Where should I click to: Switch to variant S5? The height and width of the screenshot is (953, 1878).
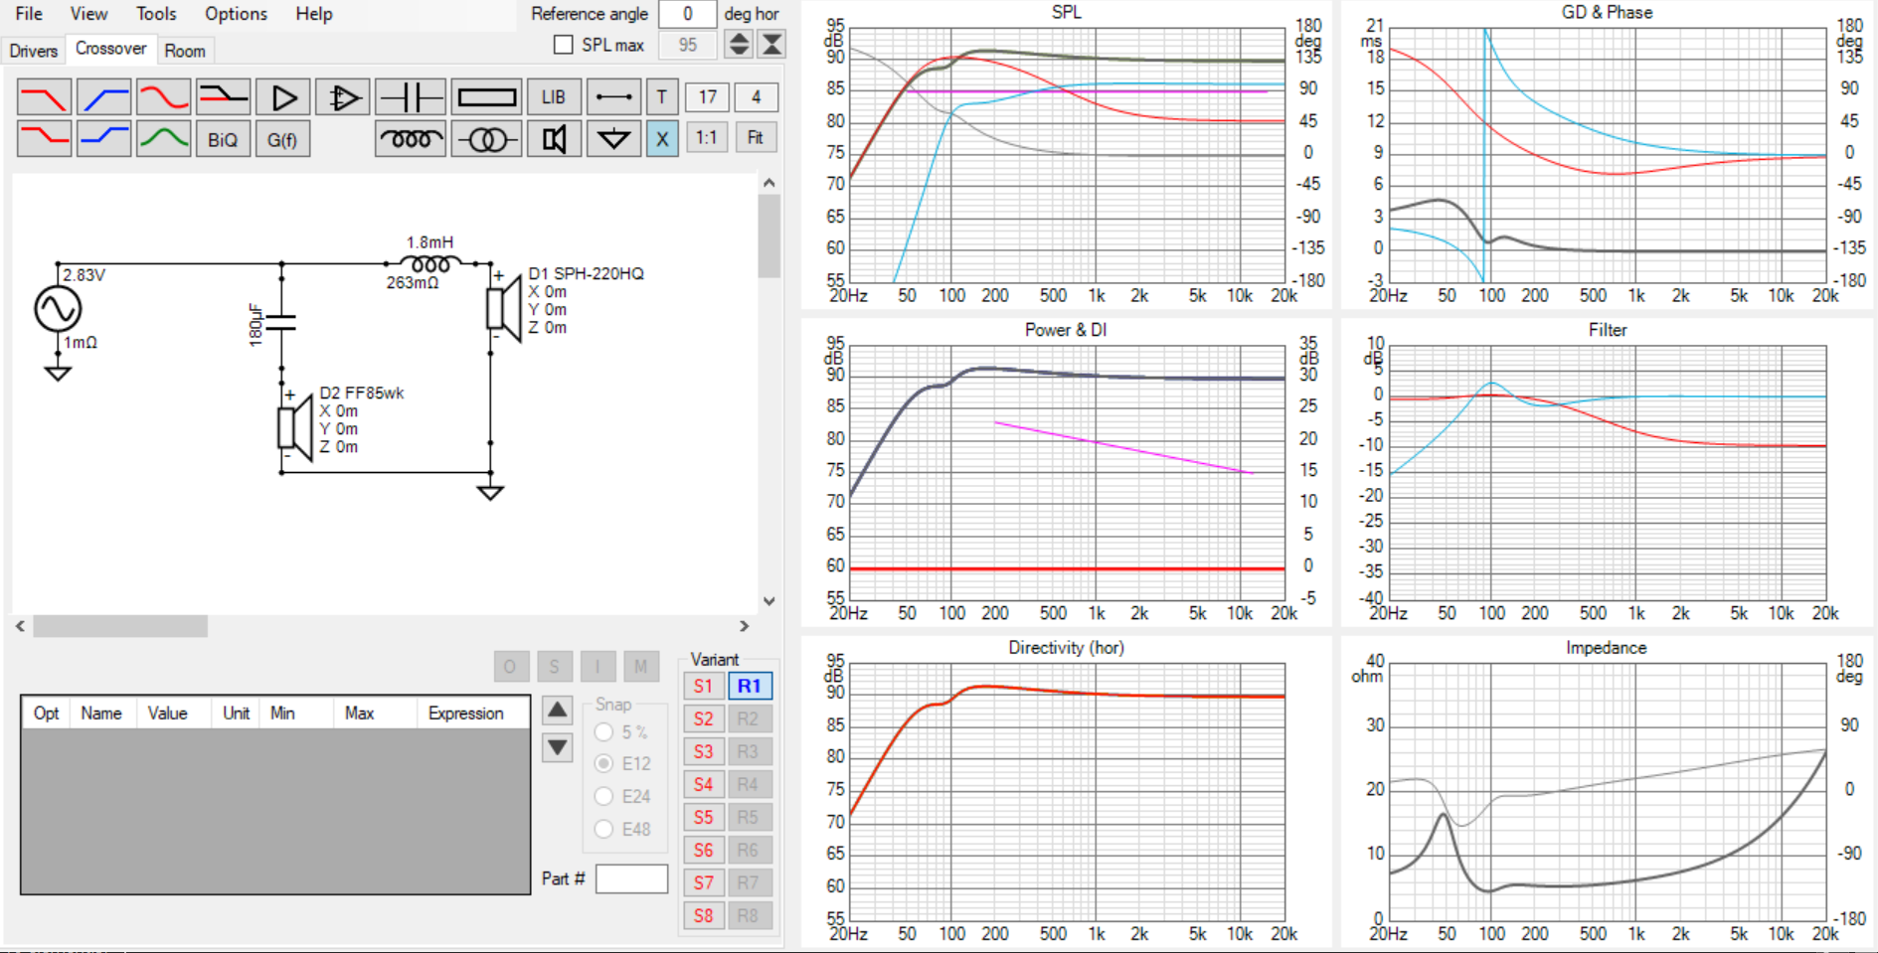click(703, 817)
